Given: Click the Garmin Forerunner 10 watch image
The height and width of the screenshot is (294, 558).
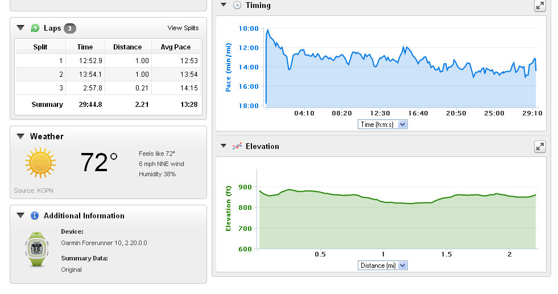Looking at the screenshot, I should pyautogui.click(x=35, y=249).
